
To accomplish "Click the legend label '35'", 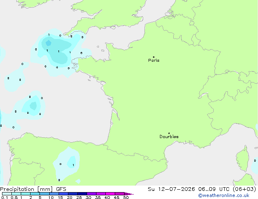I will click(x=98, y=197).
